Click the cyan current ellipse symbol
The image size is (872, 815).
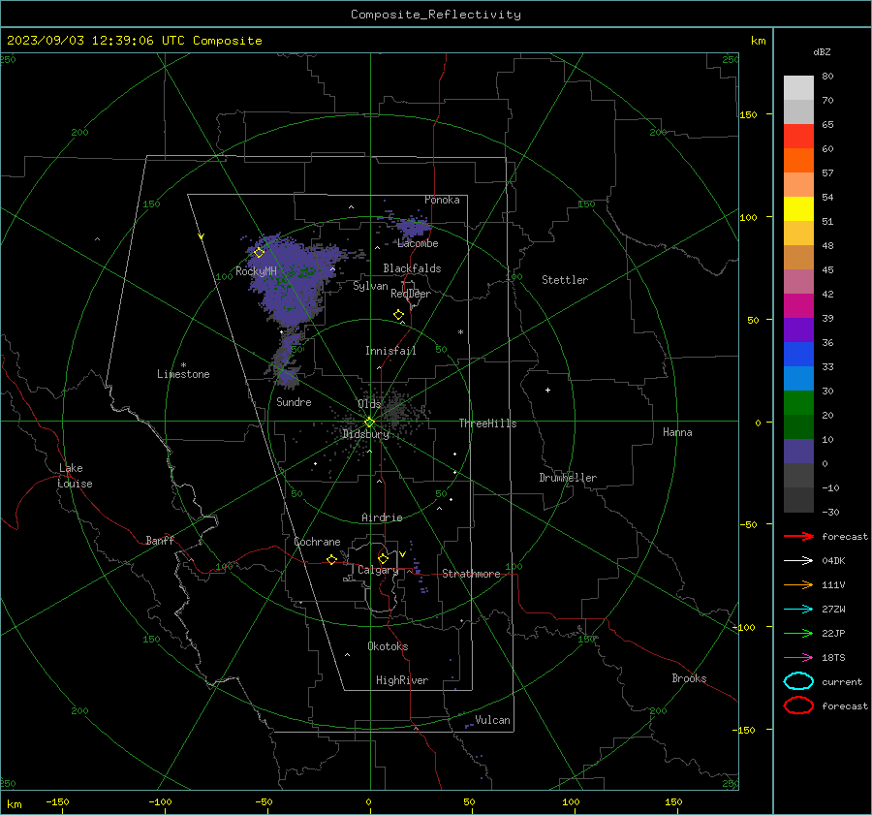click(x=798, y=681)
